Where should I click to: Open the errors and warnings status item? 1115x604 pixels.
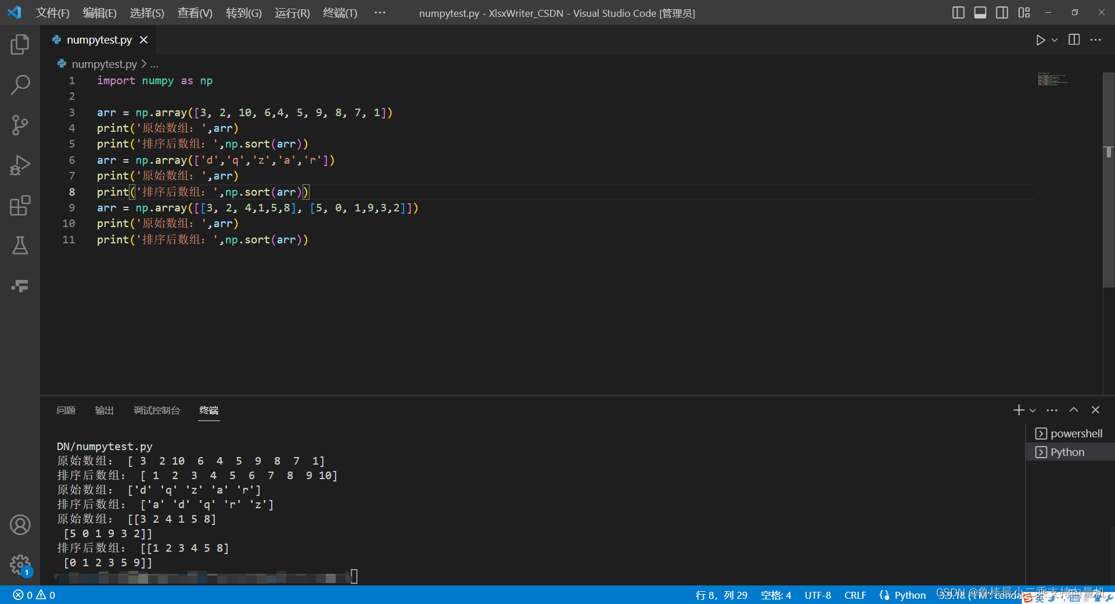tap(34, 595)
